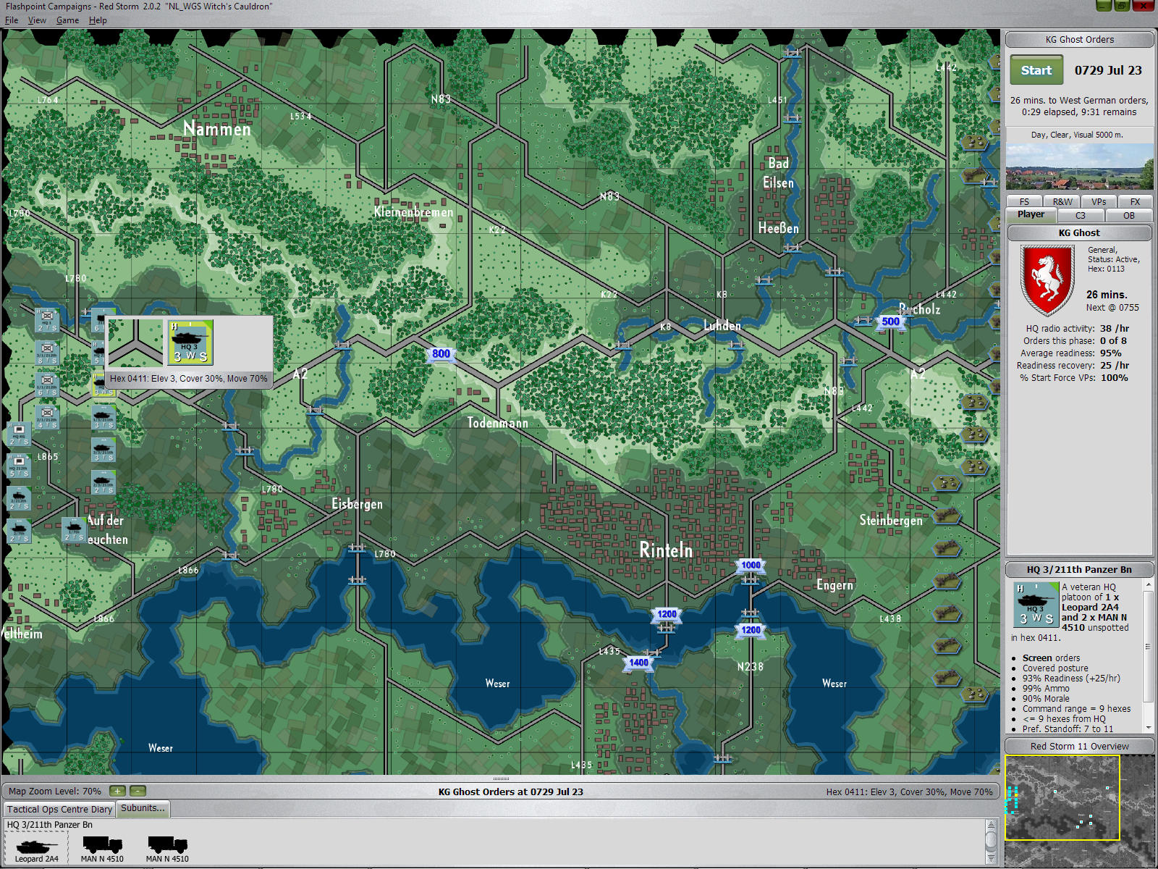The image size is (1158, 869).
Task: Click the KG Ghost white horse emblem
Action: 1047,280
